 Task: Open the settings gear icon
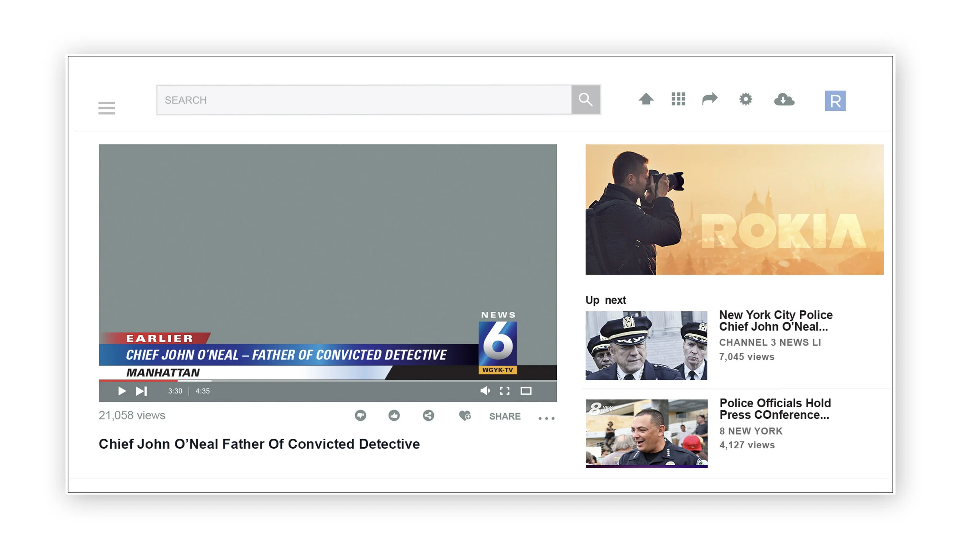pos(745,99)
